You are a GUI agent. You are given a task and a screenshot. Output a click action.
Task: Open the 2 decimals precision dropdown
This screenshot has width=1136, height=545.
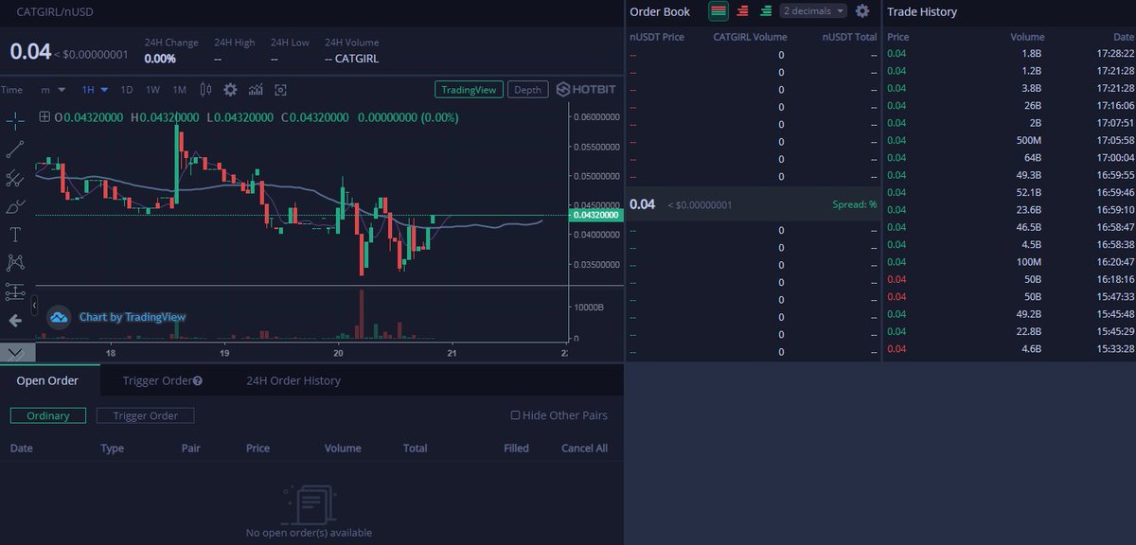[813, 11]
